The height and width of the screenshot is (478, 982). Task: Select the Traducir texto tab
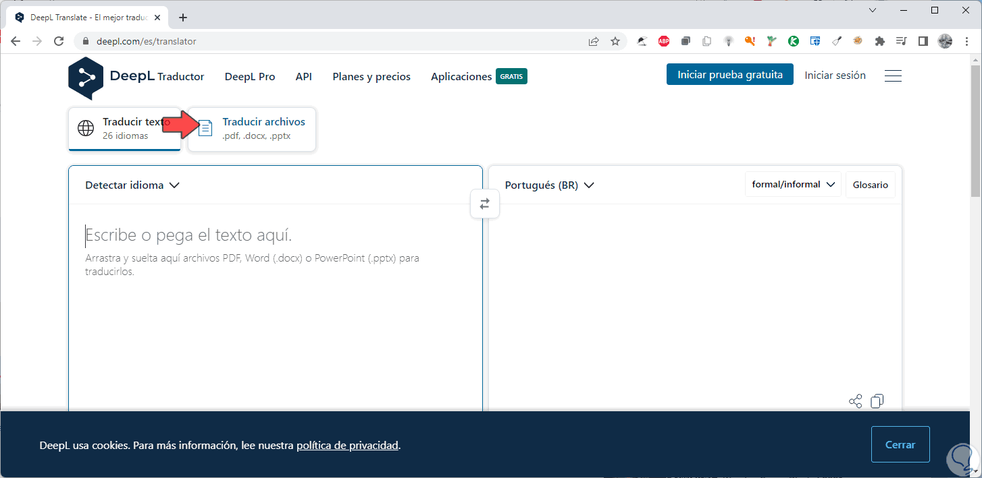coord(124,128)
